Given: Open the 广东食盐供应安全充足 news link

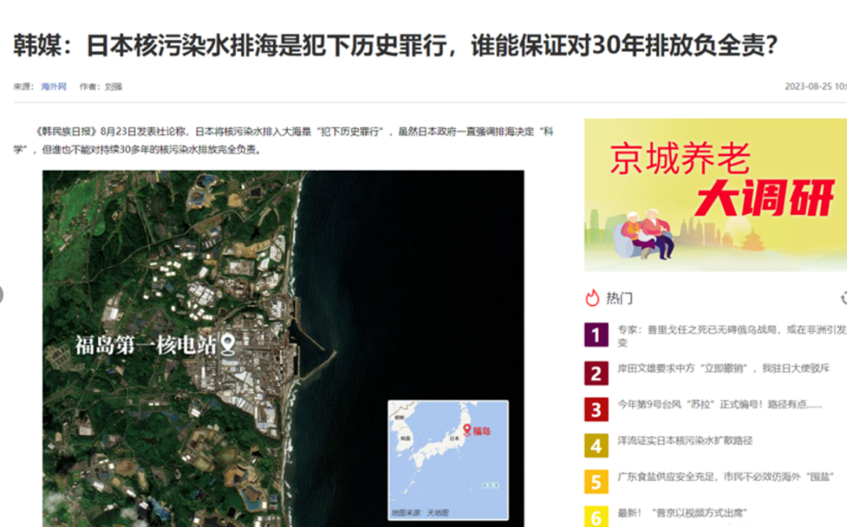Looking at the screenshot, I should point(725,476).
